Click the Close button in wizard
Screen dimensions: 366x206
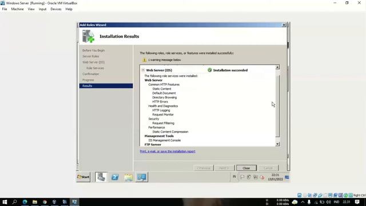246,168
